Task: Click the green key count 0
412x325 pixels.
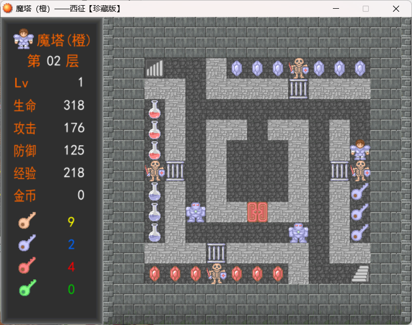Action: coord(71,289)
